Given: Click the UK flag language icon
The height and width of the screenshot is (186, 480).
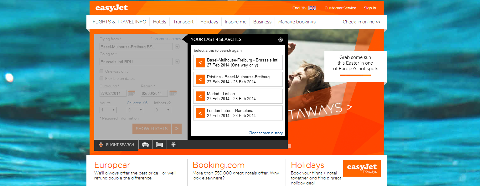Looking at the screenshot, I should [x=312, y=8].
